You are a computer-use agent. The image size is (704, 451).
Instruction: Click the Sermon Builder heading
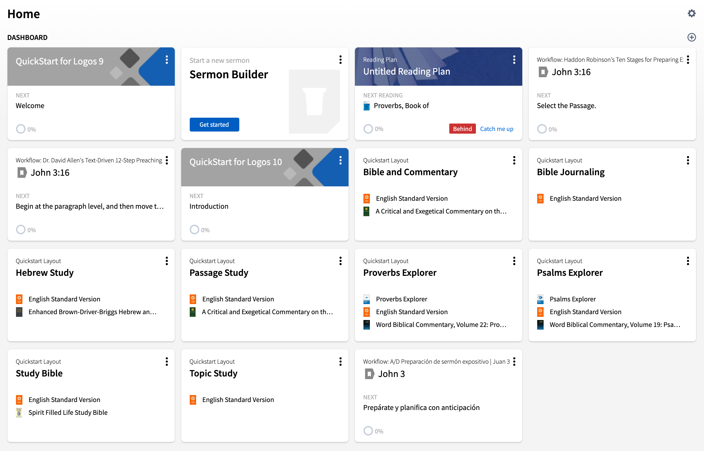(x=229, y=75)
